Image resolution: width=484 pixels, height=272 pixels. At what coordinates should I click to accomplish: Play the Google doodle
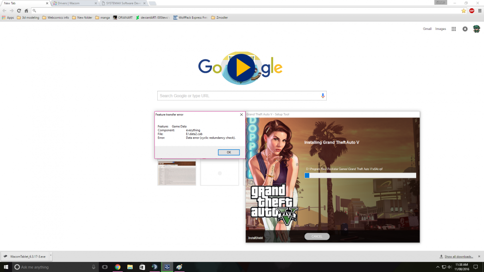pyautogui.click(x=241, y=68)
